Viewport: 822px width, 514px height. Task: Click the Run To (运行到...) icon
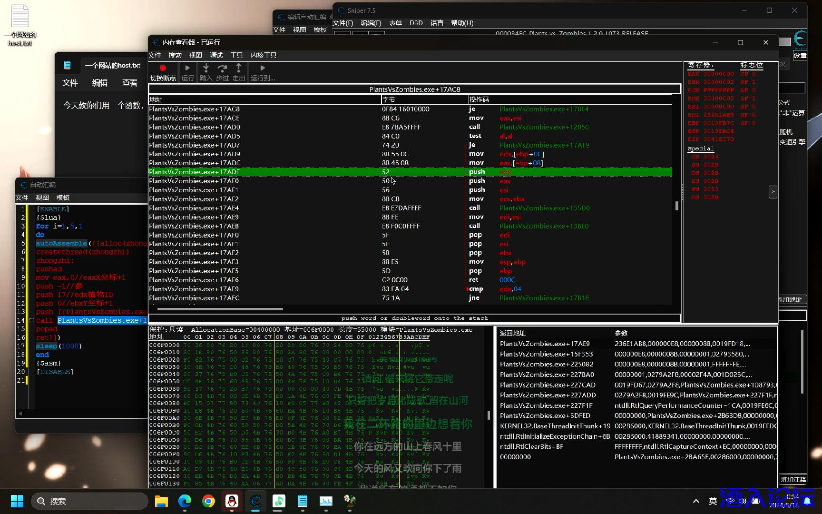pyautogui.click(x=263, y=68)
